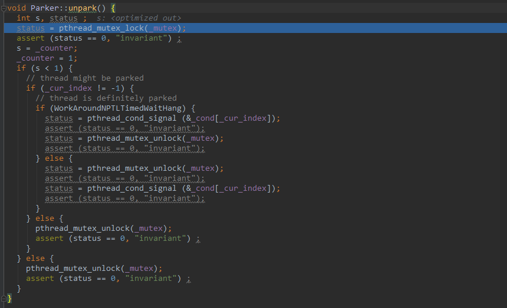Click the Parker class name in the signature
Image resolution: width=507 pixels, height=308 pixels.
(x=45, y=8)
